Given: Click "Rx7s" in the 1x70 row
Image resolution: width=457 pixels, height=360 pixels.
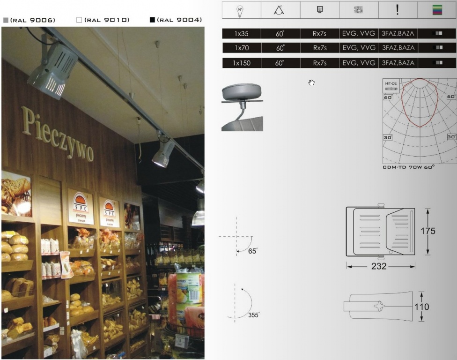Looking at the screenshot, I should [x=320, y=48].
